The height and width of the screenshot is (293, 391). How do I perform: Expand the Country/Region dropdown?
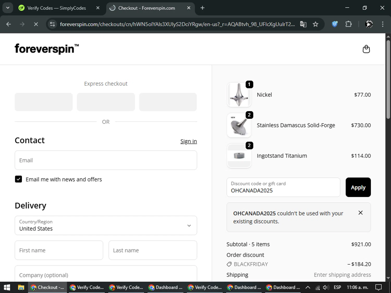[106, 226]
